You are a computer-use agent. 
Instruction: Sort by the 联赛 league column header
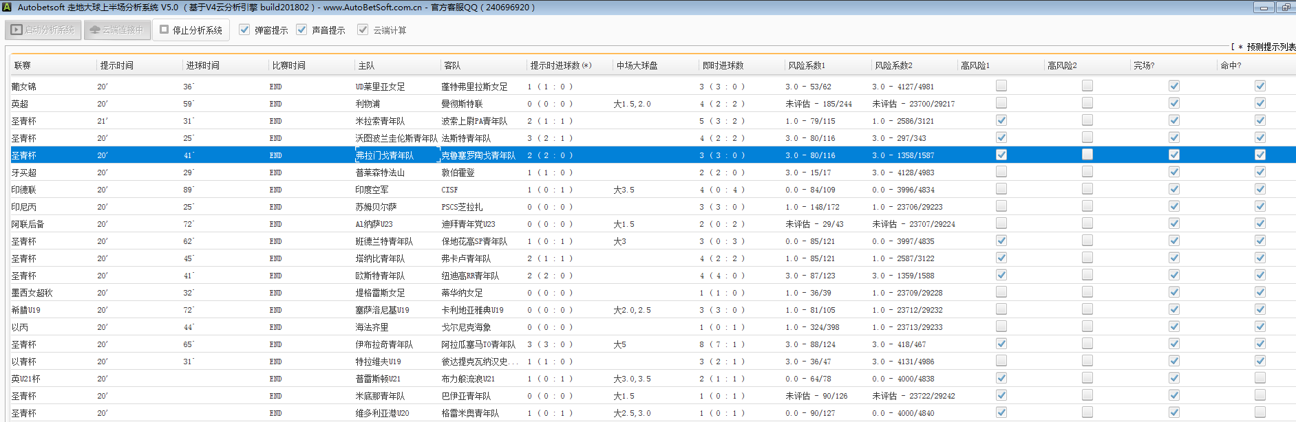[x=23, y=65]
